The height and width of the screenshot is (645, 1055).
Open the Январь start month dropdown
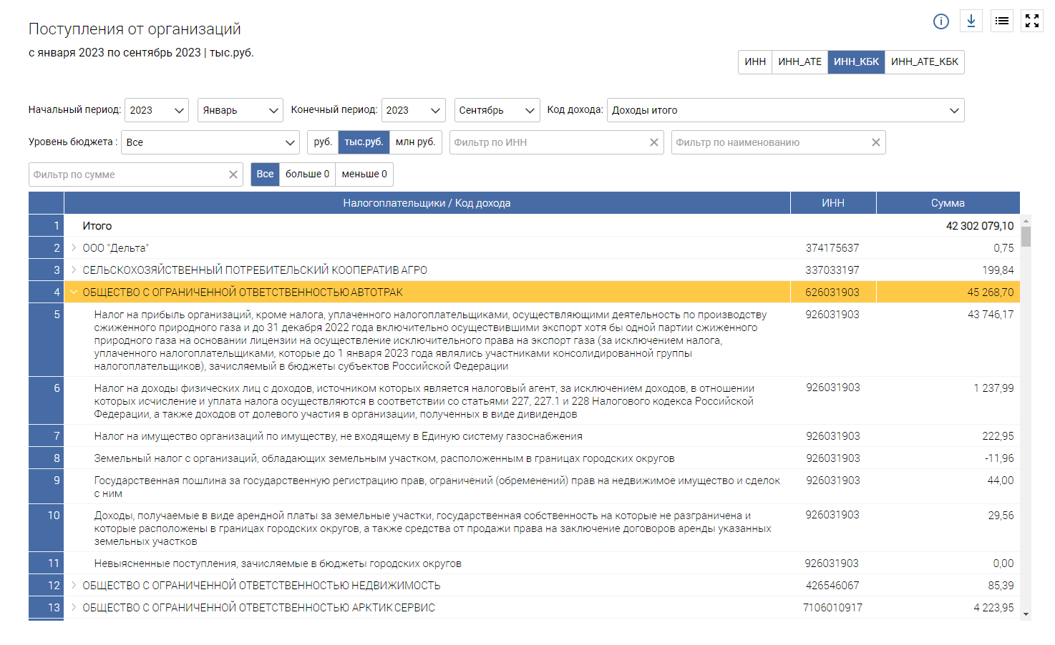(240, 110)
